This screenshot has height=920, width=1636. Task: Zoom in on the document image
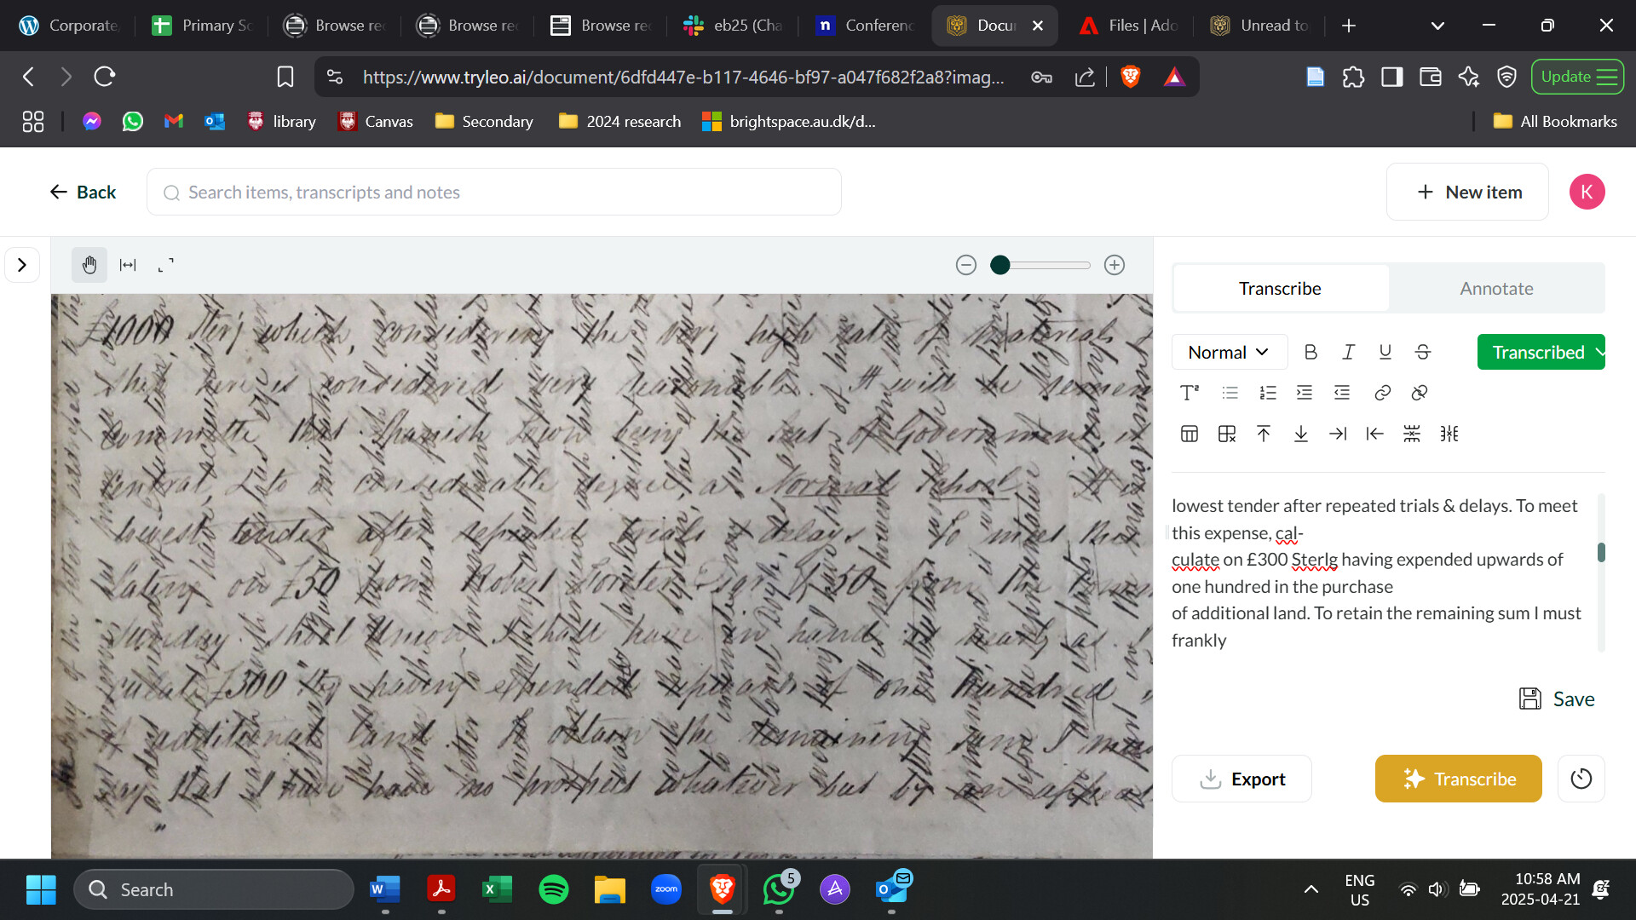pos(1115,265)
